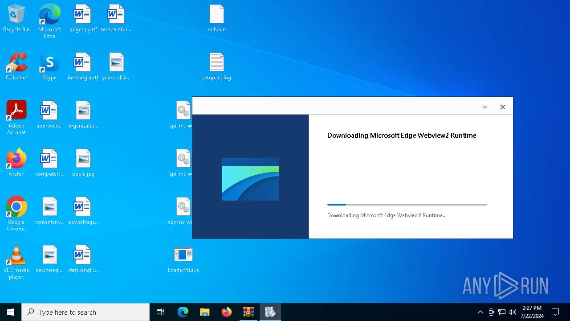Open the notification center
570x321 pixels.
pos(555,312)
